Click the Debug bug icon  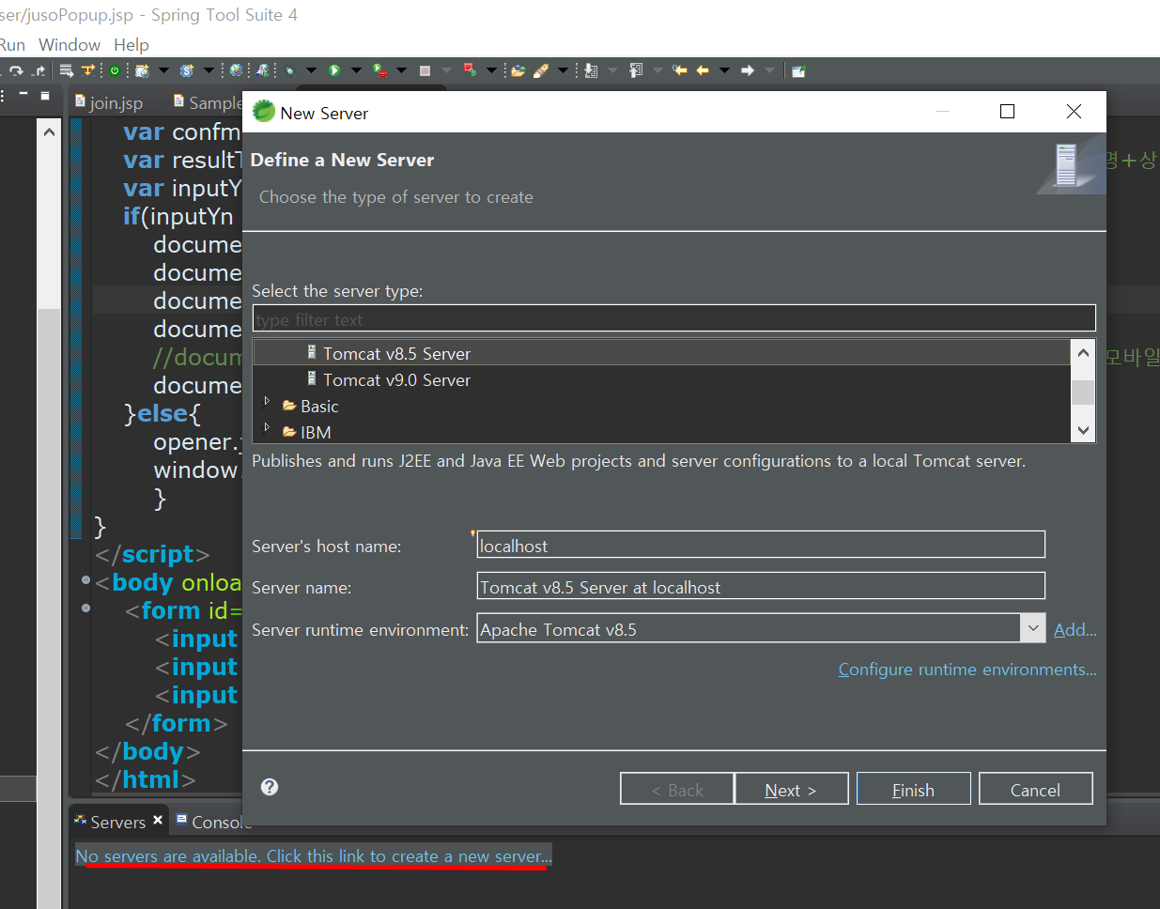(290, 70)
